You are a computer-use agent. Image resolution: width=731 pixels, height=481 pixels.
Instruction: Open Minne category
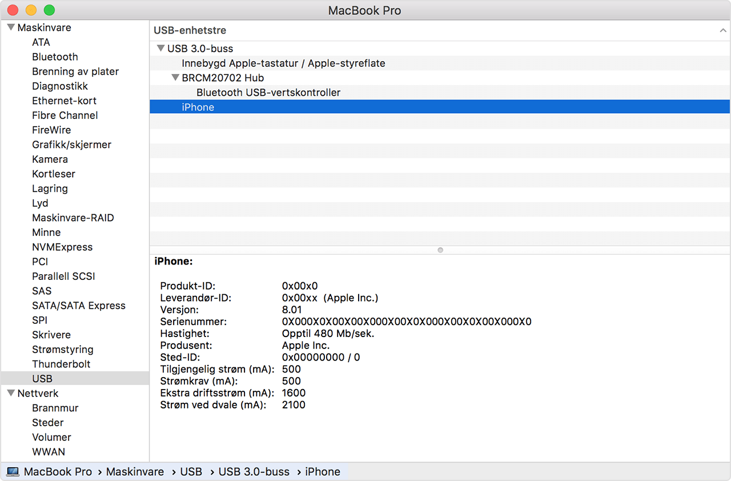tap(46, 233)
